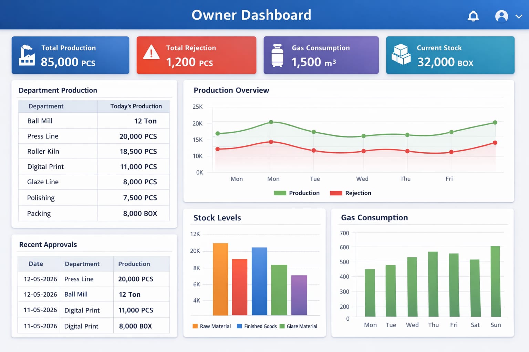Image resolution: width=529 pixels, height=352 pixels.
Task: Click the orange bar in Stock Levels
Action: coord(220,279)
